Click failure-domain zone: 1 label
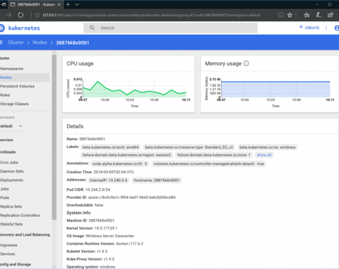This screenshot has height=269, width=339. point(213,155)
